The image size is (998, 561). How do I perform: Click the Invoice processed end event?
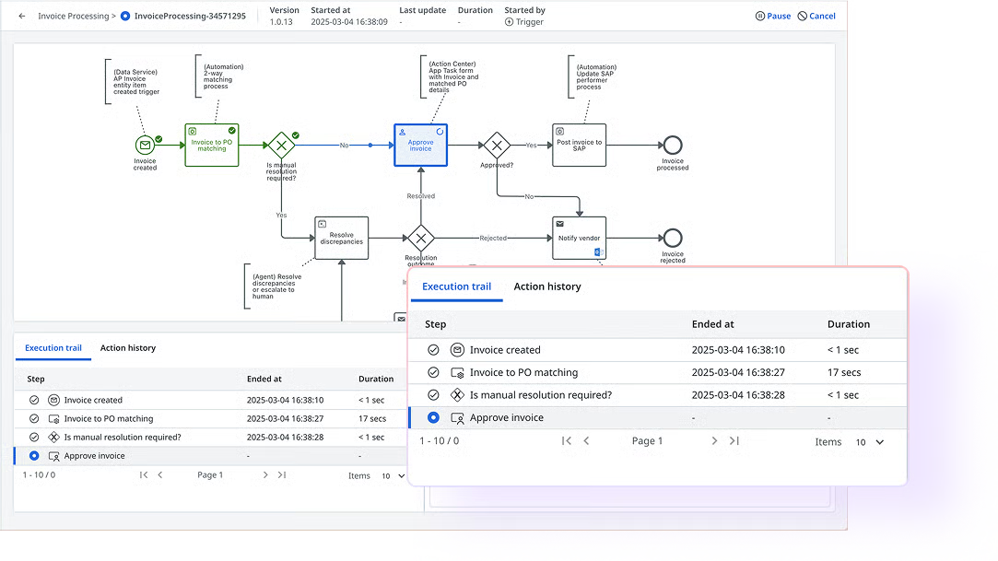(x=673, y=145)
